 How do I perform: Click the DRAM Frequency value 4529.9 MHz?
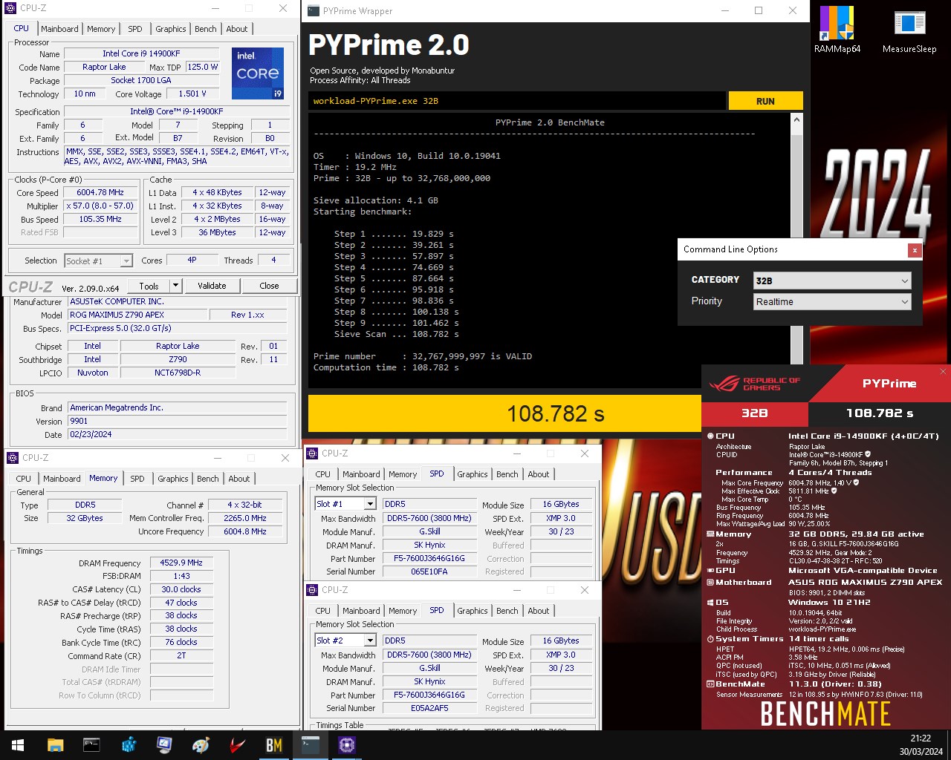[181, 563]
